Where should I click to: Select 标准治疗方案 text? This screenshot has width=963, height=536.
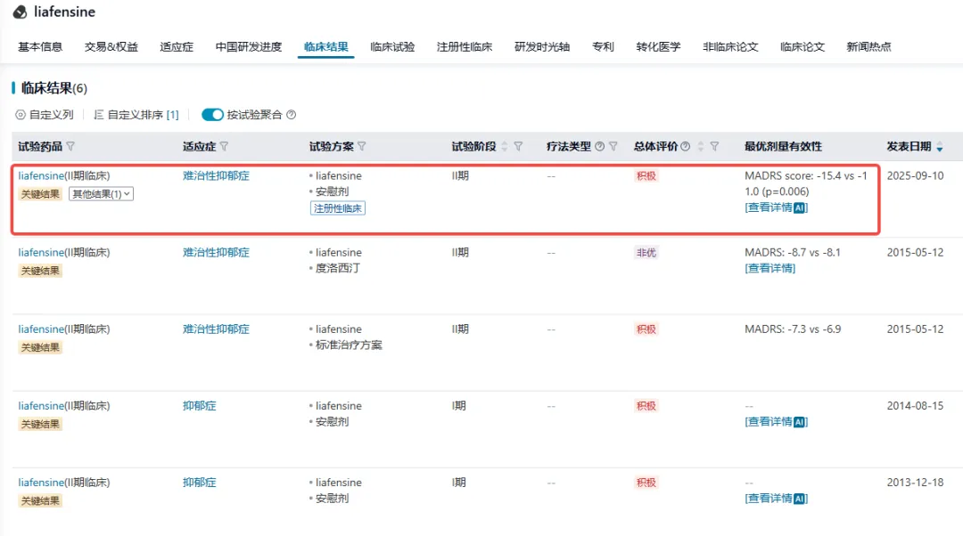pyautogui.click(x=349, y=345)
